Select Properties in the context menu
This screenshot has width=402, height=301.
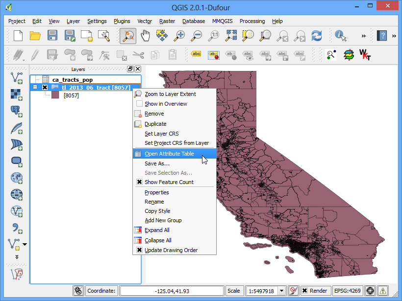(x=175, y=192)
